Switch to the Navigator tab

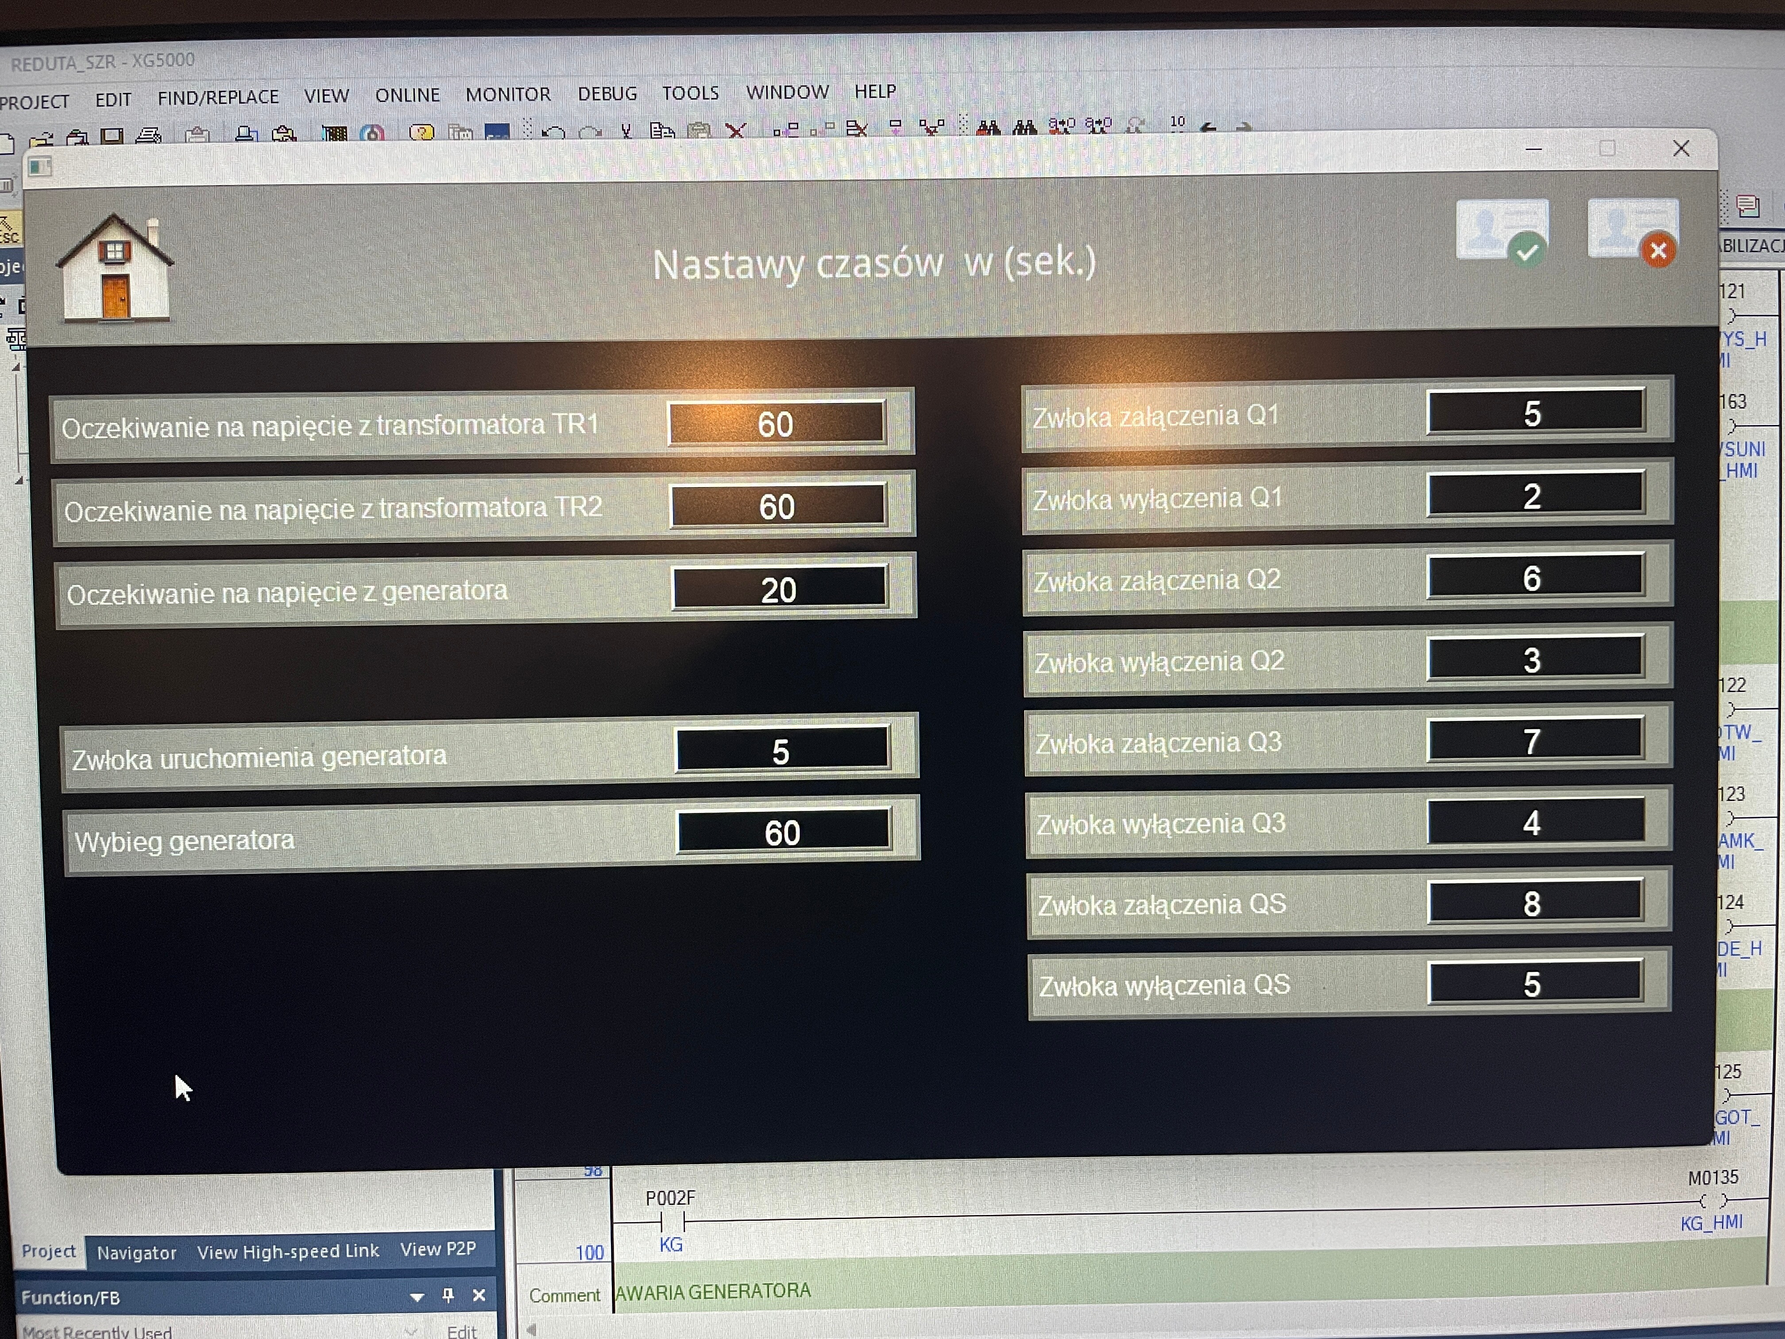[x=136, y=1253]
